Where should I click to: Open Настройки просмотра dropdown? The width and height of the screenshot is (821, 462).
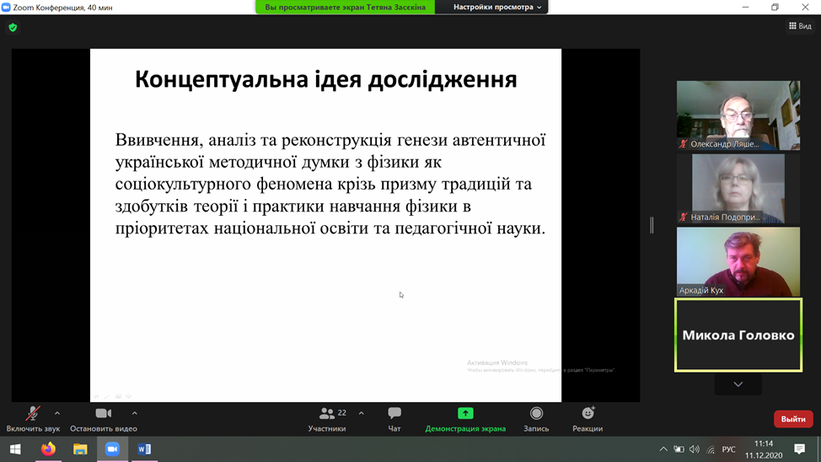[497, 8]
